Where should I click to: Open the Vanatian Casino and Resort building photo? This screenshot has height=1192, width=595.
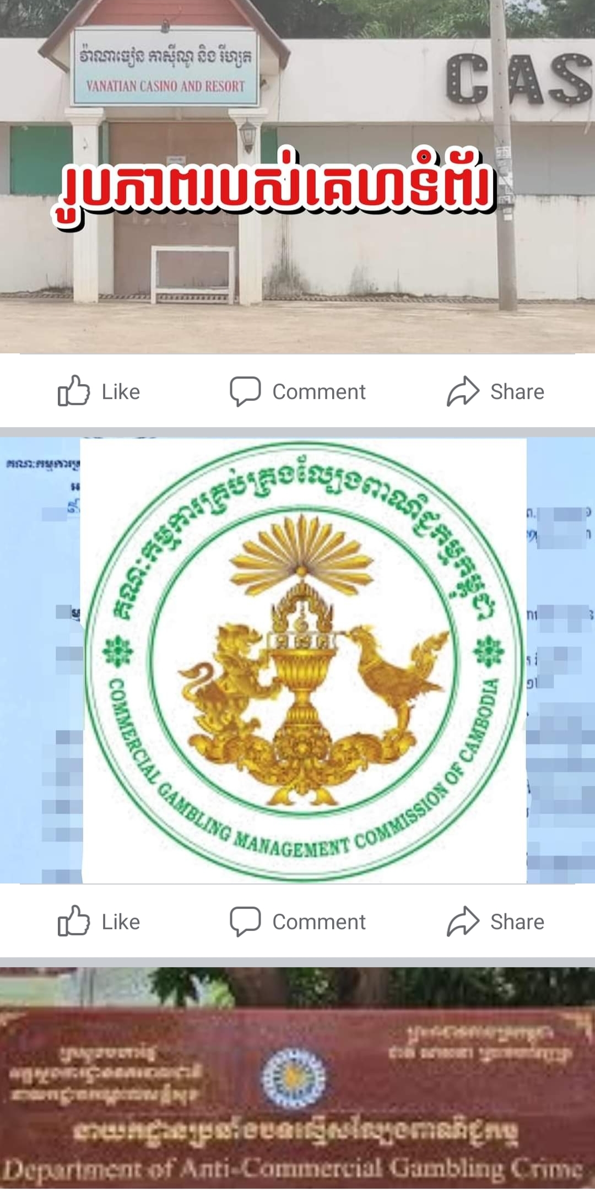[x=297, y=176]
